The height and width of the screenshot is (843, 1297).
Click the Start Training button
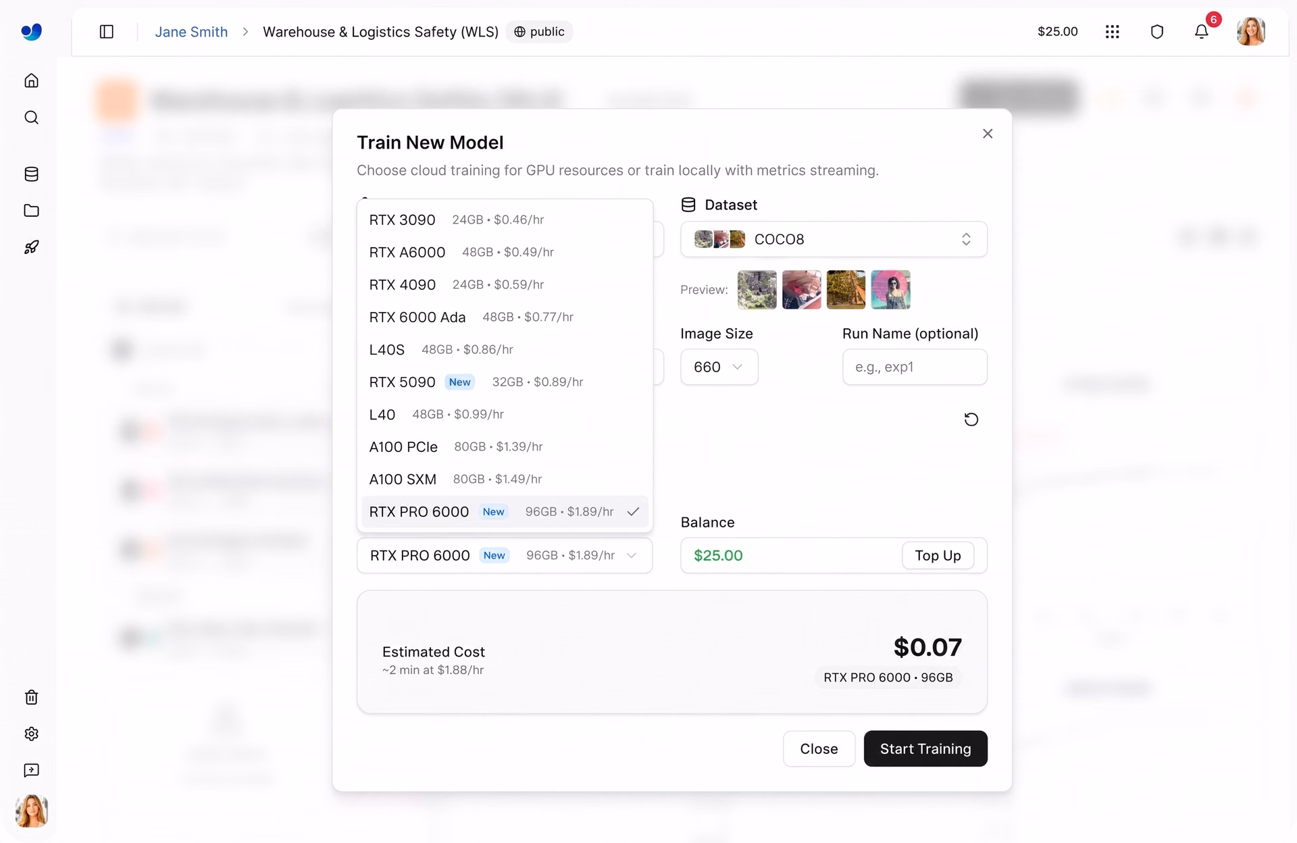925,748
